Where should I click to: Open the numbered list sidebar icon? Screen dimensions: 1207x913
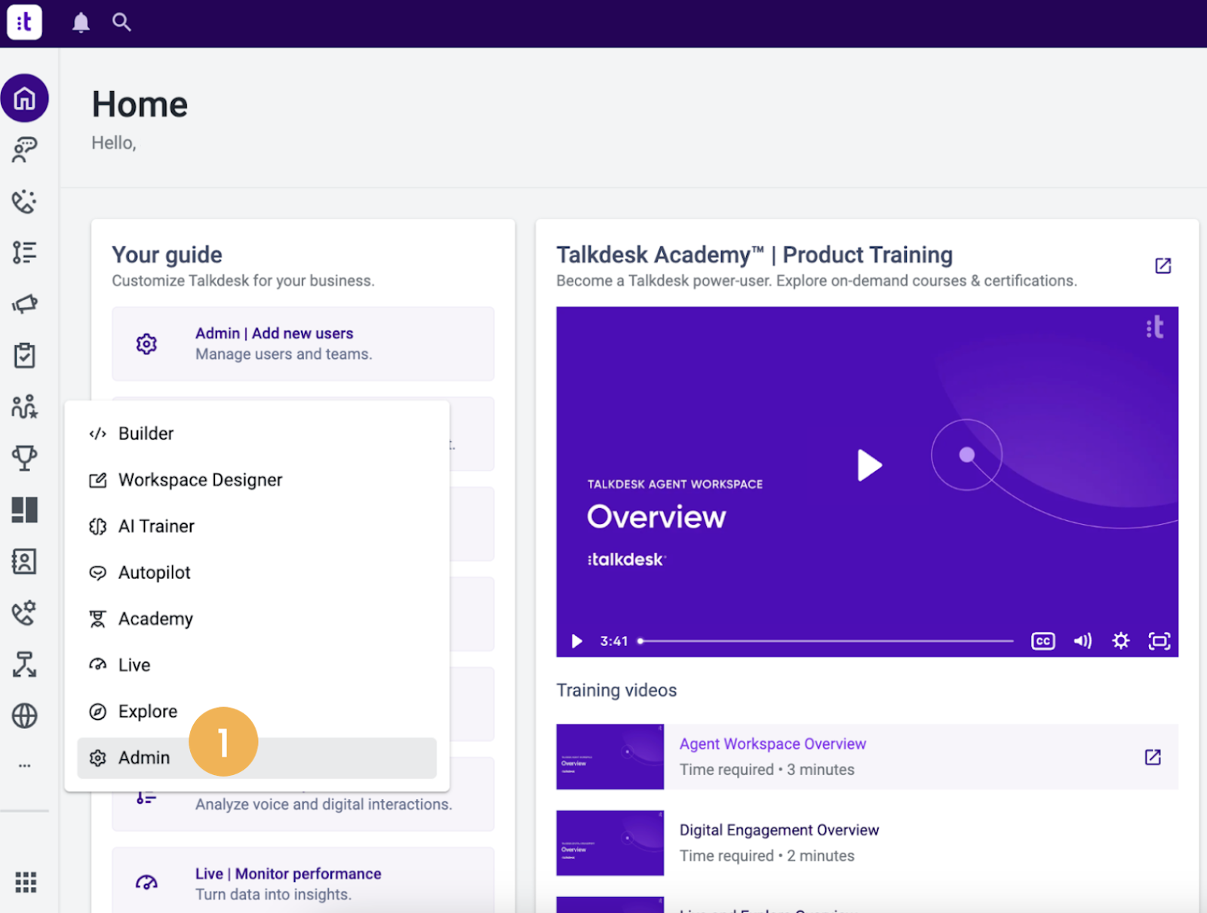point(25,253)
